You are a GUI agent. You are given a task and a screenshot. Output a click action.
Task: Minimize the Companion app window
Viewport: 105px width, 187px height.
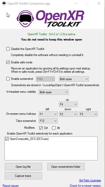pyautogui.click(x=77, y=3)
